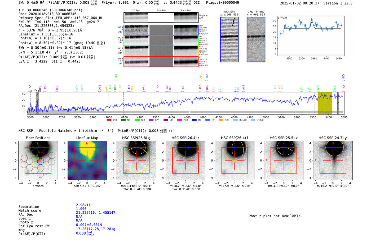
Task: Open the Fiber Positions thumbnail
Action: (38, 160)
